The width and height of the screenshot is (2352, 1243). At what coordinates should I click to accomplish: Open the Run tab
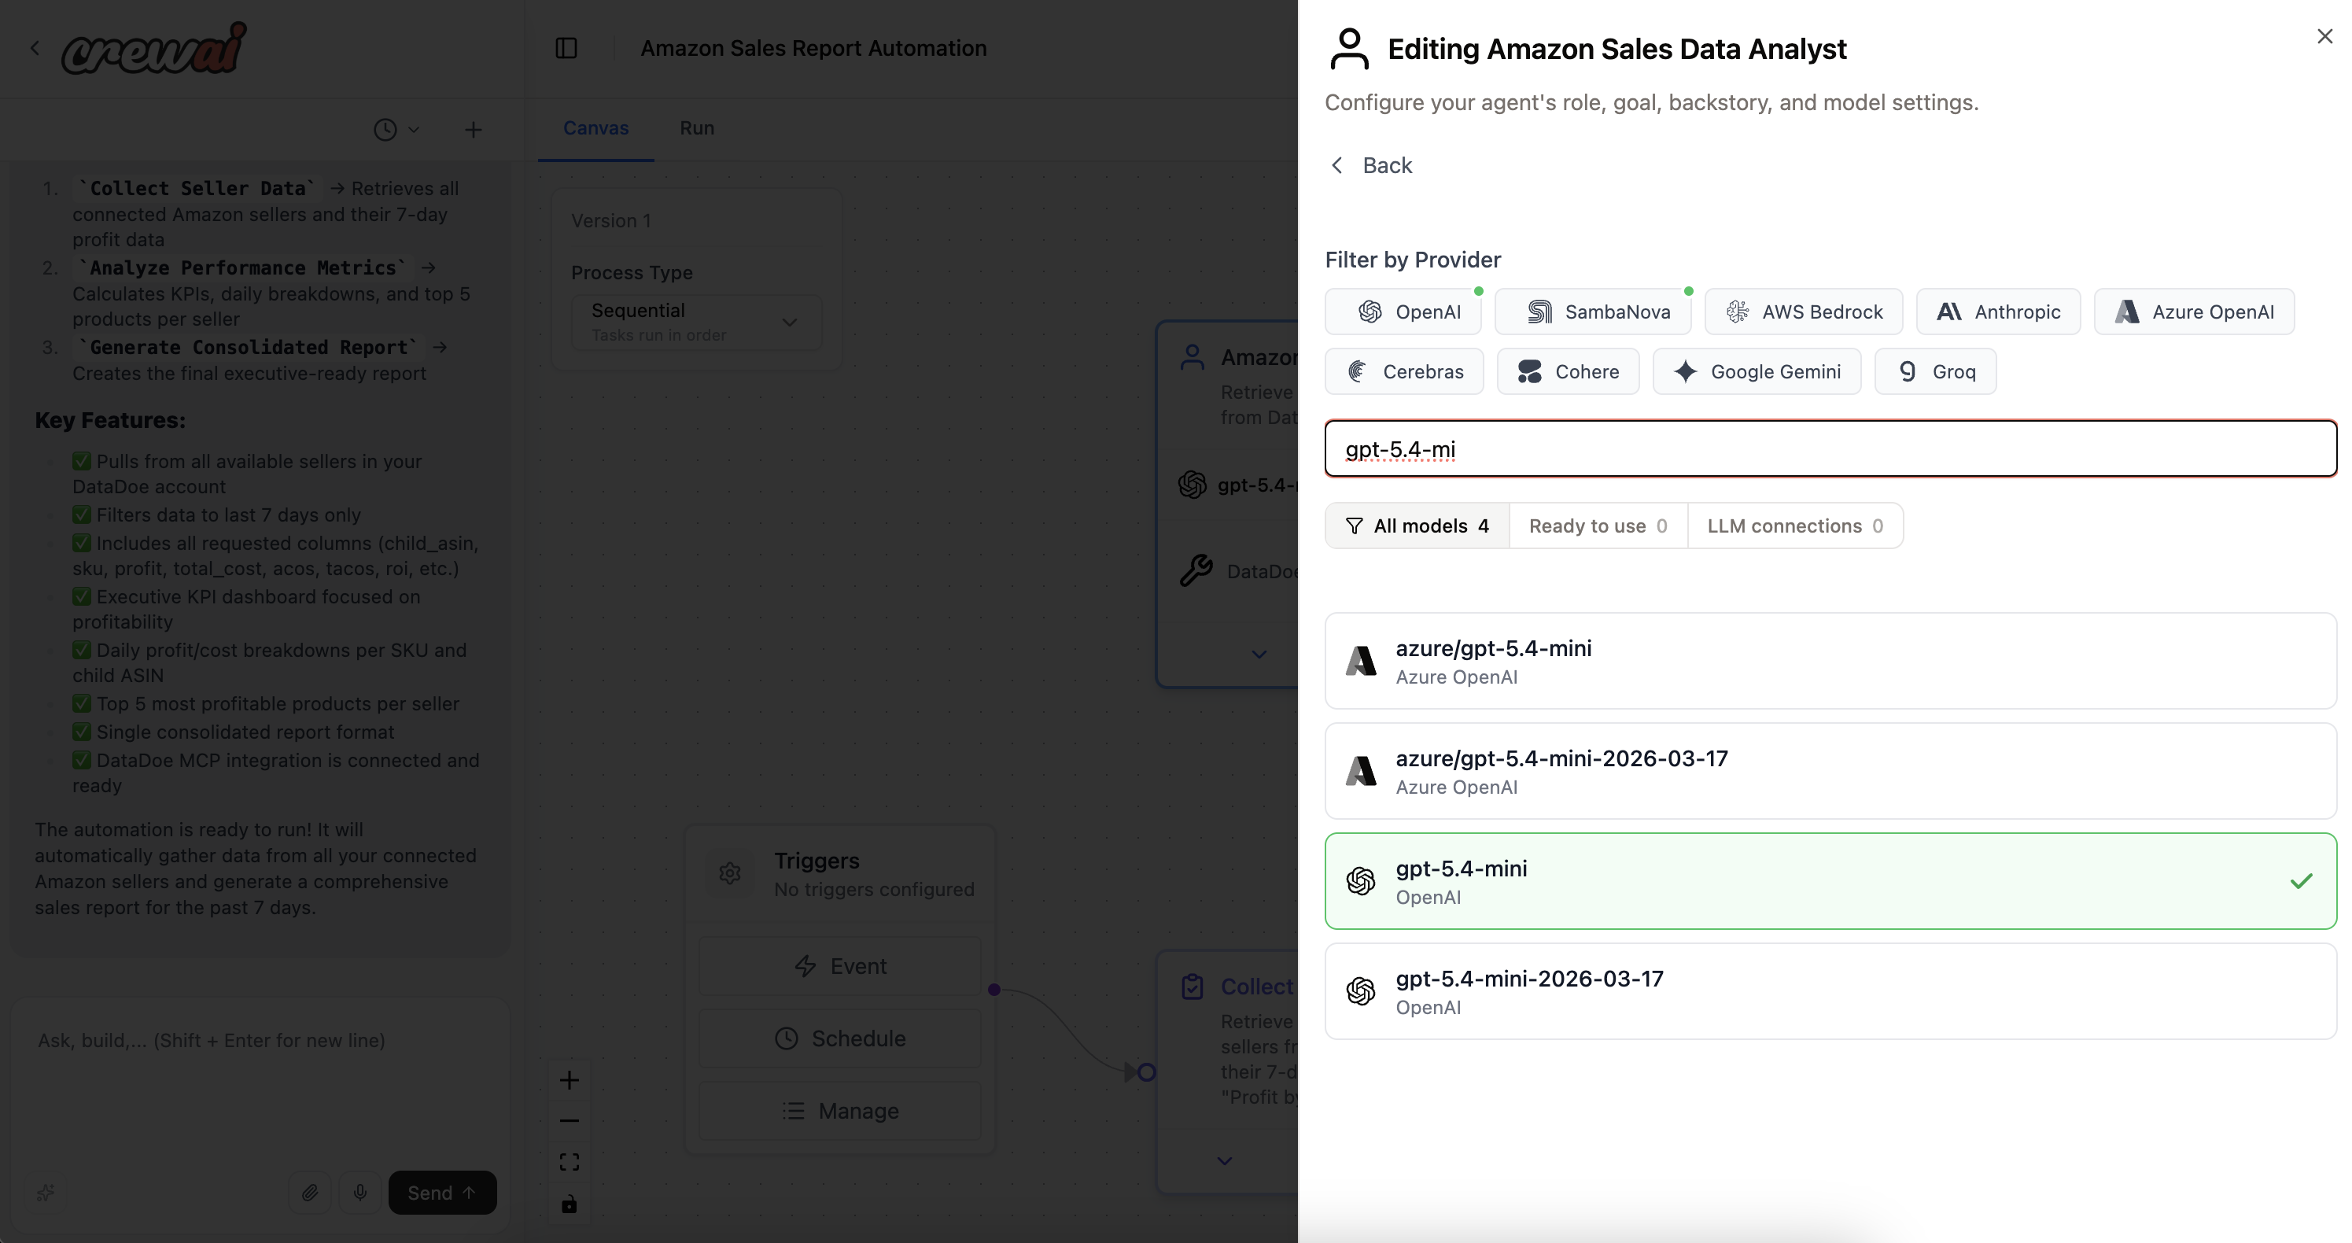click(x=697, y=129)
